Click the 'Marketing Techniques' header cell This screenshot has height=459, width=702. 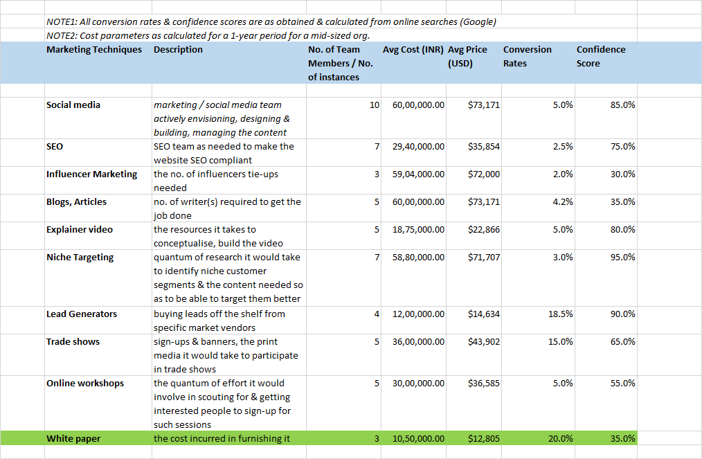[94, 50]
